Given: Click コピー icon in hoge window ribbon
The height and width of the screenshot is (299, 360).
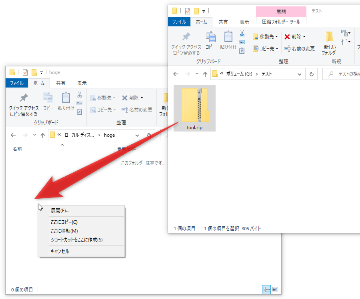Looking at the screenshot, I should pyautogui.click(x=48, y=102).
